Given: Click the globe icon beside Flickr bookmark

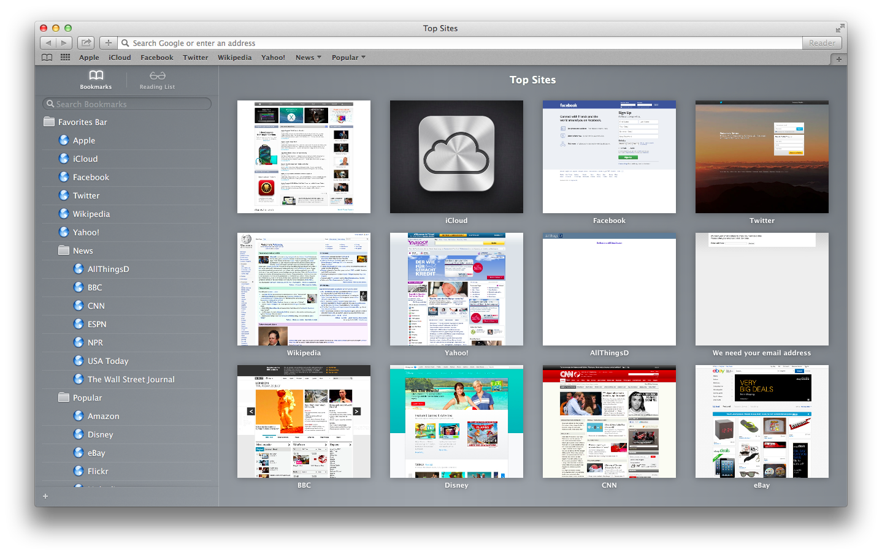Looking at the screenshot, I should (79, 471).
